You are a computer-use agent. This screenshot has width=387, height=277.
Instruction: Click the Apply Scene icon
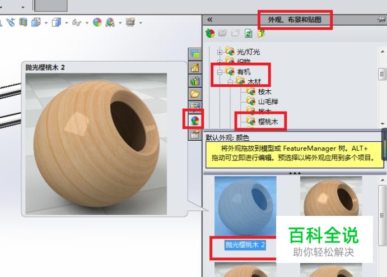110,22
